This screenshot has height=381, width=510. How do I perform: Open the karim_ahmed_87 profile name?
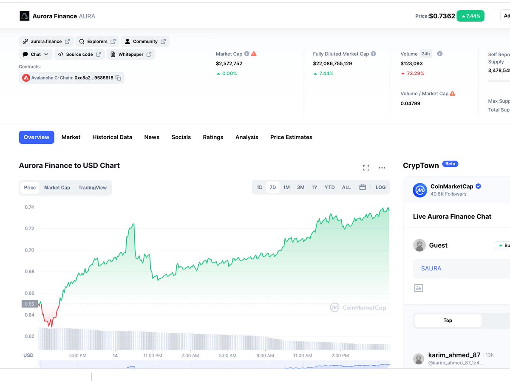click(x=454, y=355)
